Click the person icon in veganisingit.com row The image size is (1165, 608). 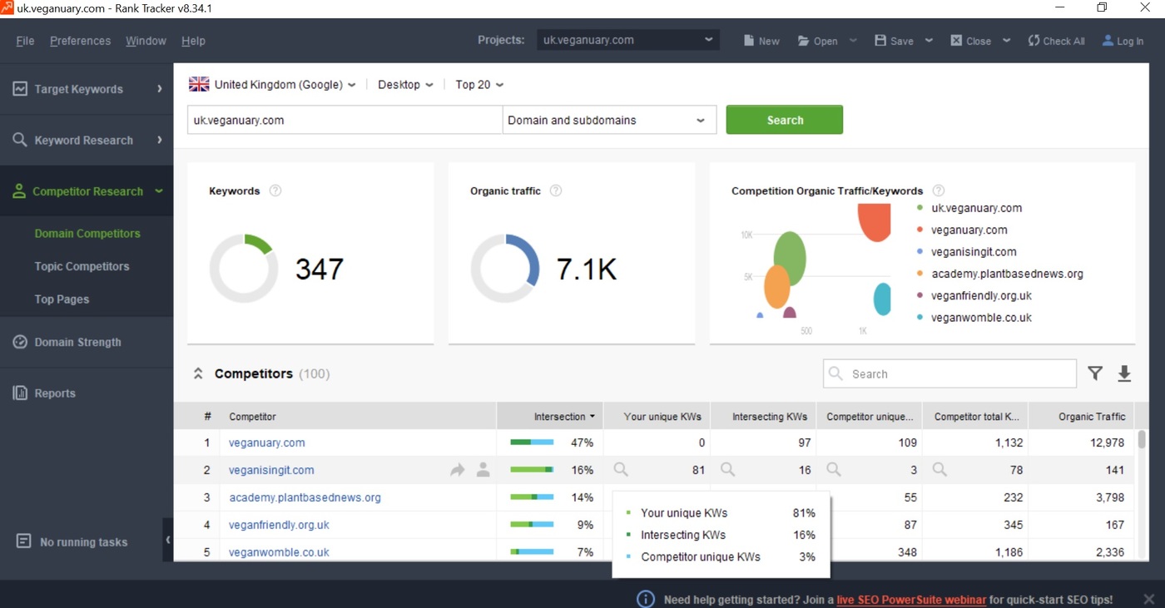(483, 470)
